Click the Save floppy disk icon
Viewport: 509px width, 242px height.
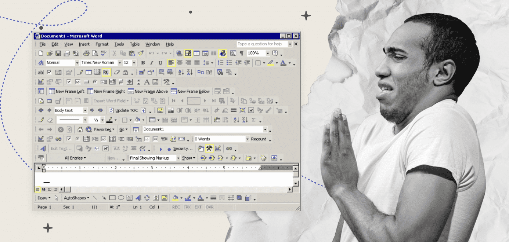click(x=58, y=53)
